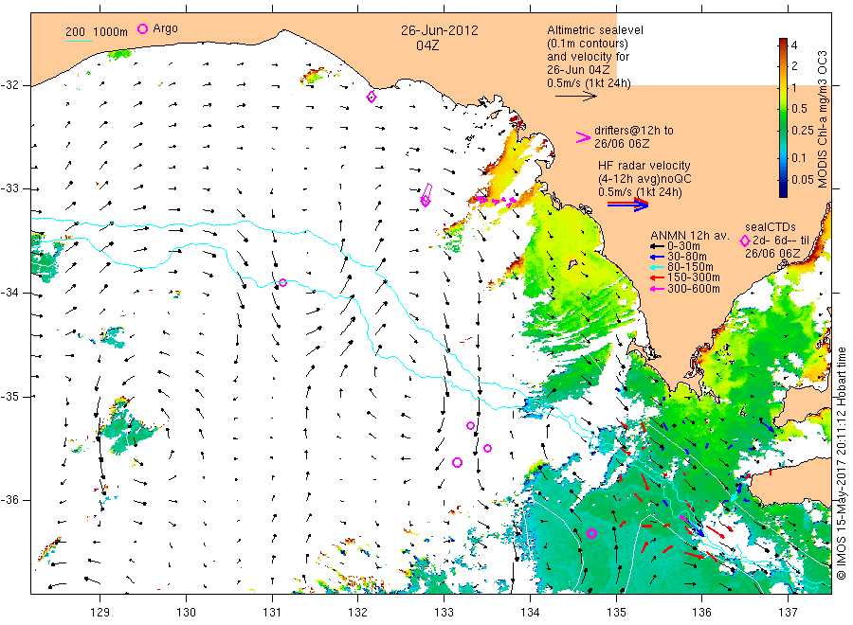Viewport: 853px width, 625px height.
Task: Click the red 150-300m ANMN legend arrow
Action: pyautogui.click(x=657, y=277)
